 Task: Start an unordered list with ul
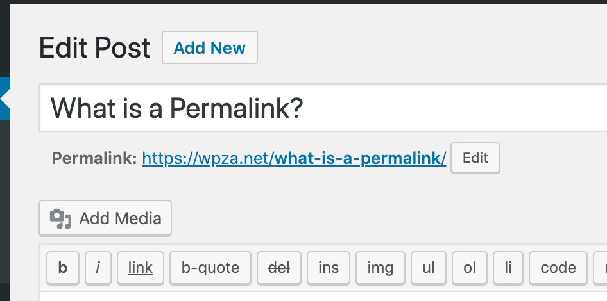pyautogui.click(x=428, y=268)
